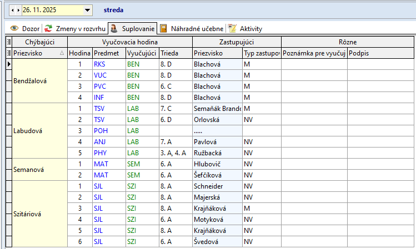Open the band chooser icon beside Chýbajúci
This screenshot has height=249, width=416.
click(8, 42)
